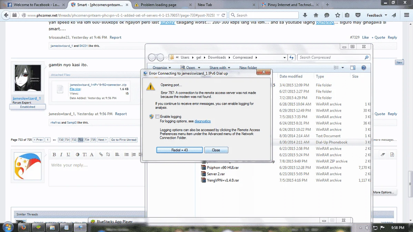
Task: Switch to Pinoy Internet and Technology tab
Action: 290,5
